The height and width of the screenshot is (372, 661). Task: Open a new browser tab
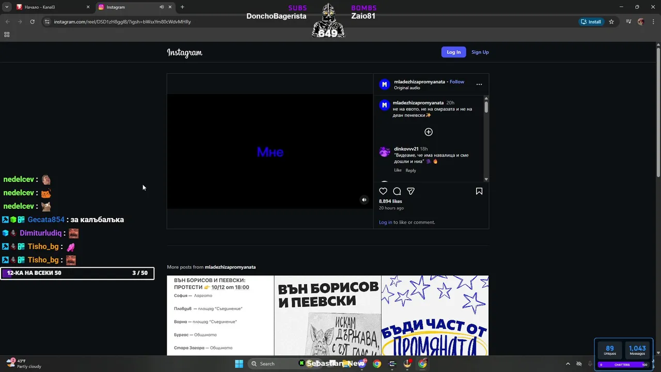[182, 7]
